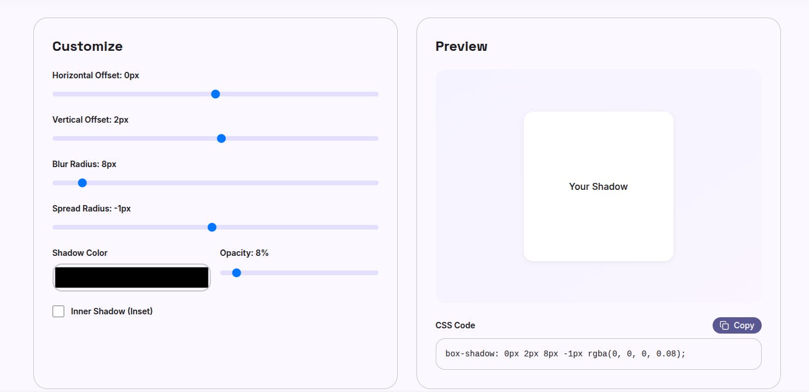Click the "Preview" panel heading
The height and width of the screenshot is (392, 809).
(461, 46)
